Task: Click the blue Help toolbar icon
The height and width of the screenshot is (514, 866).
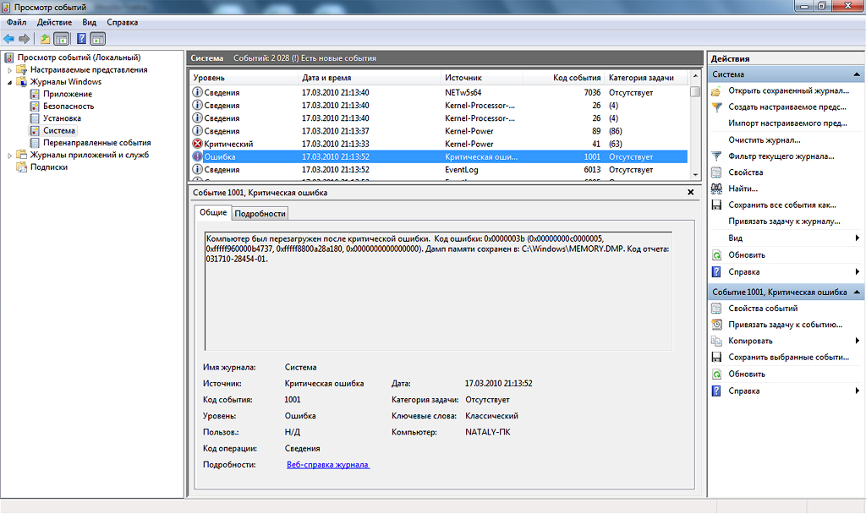Action: 81,39
